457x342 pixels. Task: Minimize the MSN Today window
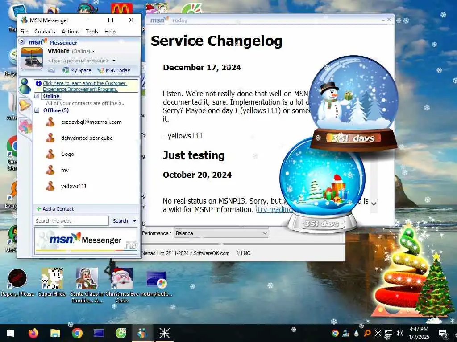pyautogui.click(x=383, y=20)
